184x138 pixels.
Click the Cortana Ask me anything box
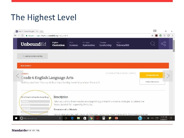40,118
